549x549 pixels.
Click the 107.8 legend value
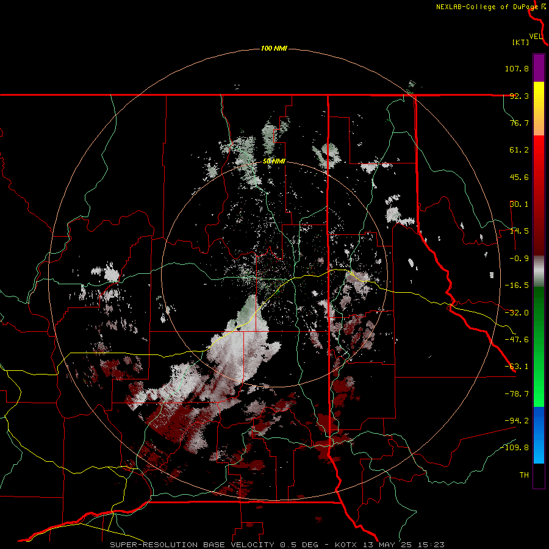[517, 68]
